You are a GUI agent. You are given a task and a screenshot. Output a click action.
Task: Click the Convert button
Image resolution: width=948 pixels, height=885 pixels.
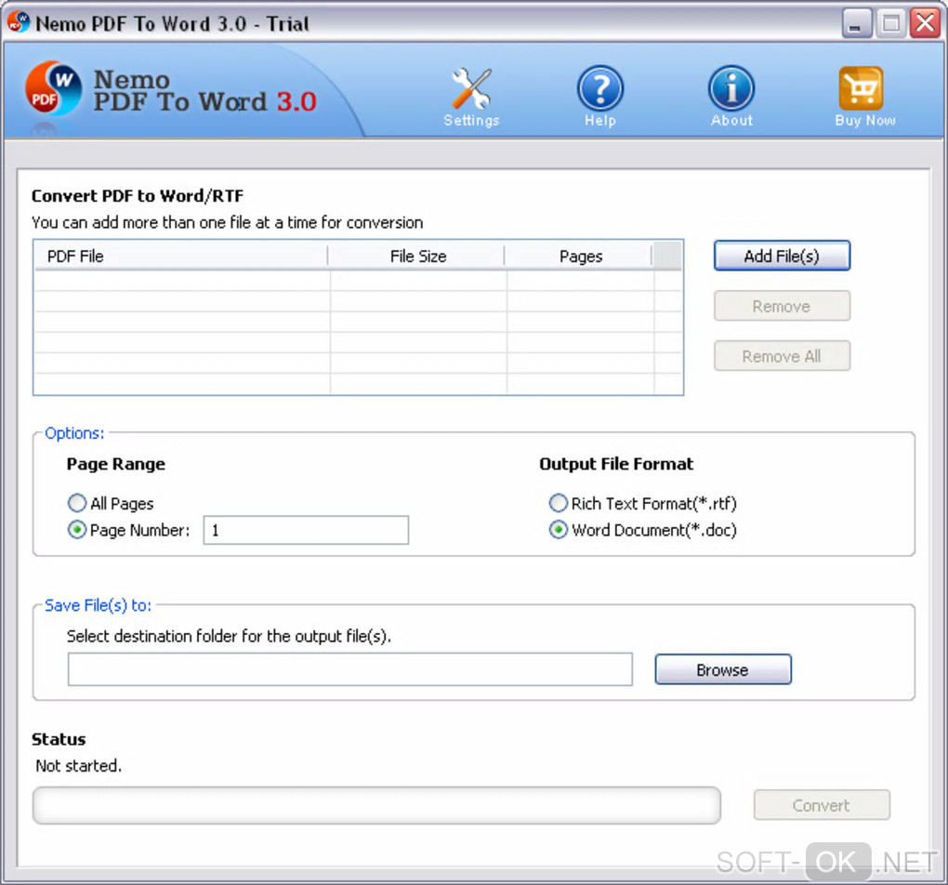coord(822,805)
